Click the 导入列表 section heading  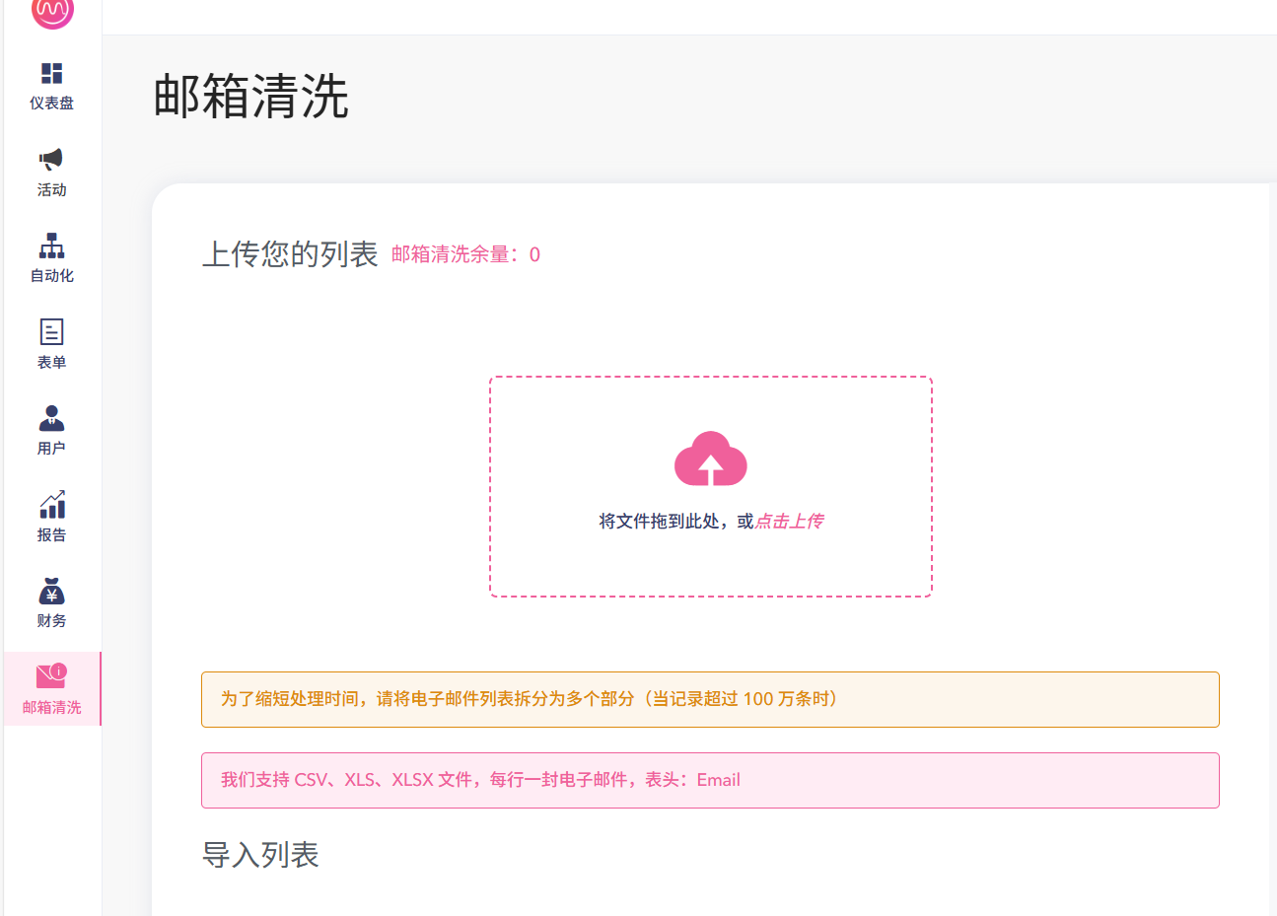pos(260,855)
